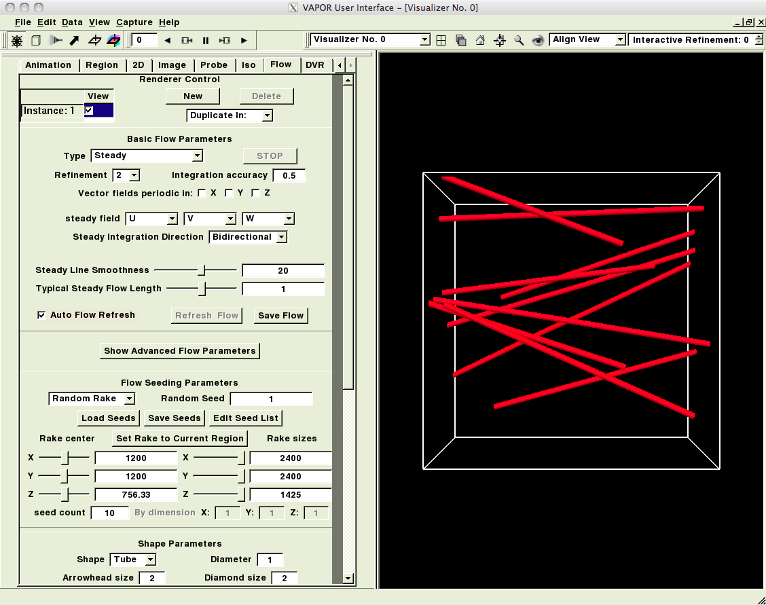Go to home viewpoint icon
Image resolution: width=766 pixels, height=605 pixels.
[x=480, y=41]
